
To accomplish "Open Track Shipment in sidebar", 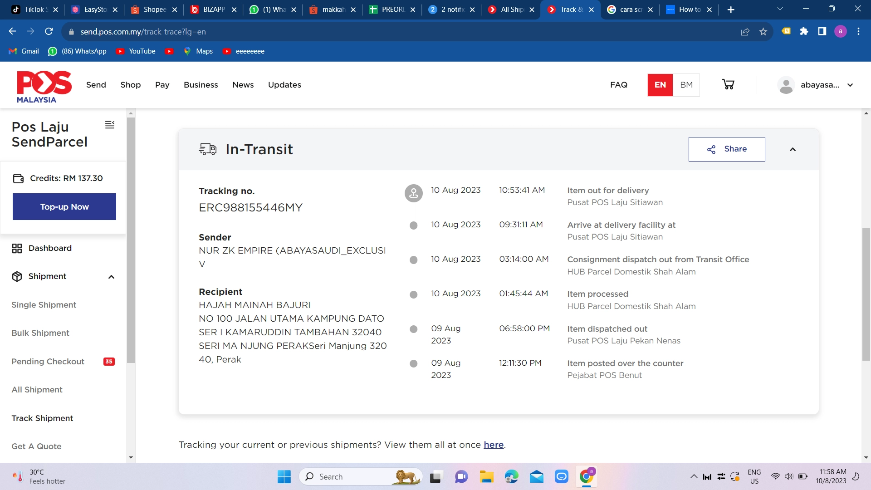I will pos(42,418).
